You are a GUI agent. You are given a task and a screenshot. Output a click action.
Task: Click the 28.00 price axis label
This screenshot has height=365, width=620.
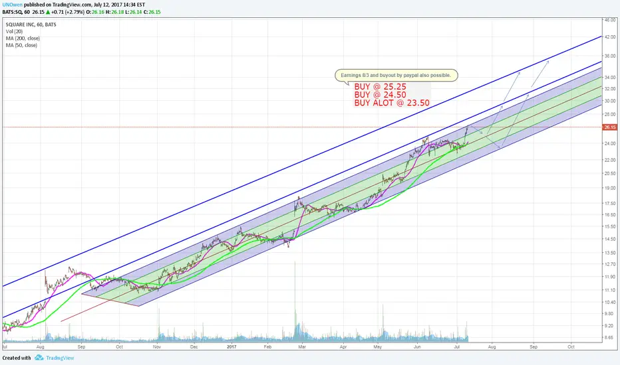point(610,114)
